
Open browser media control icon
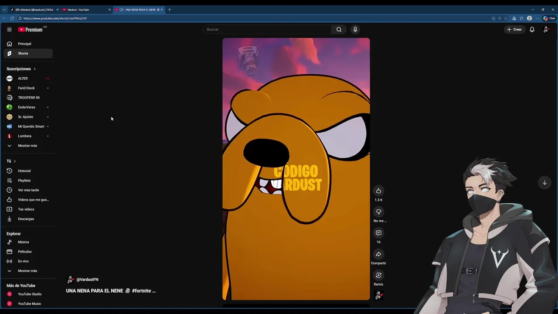514,18
